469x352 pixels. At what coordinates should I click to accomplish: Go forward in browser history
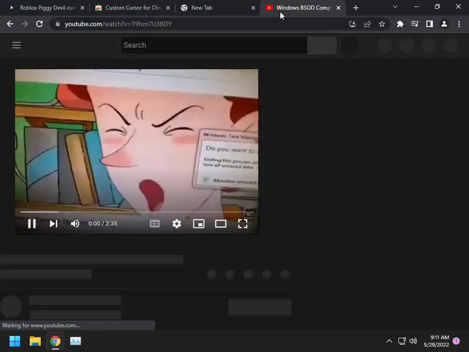pos(25,24)
